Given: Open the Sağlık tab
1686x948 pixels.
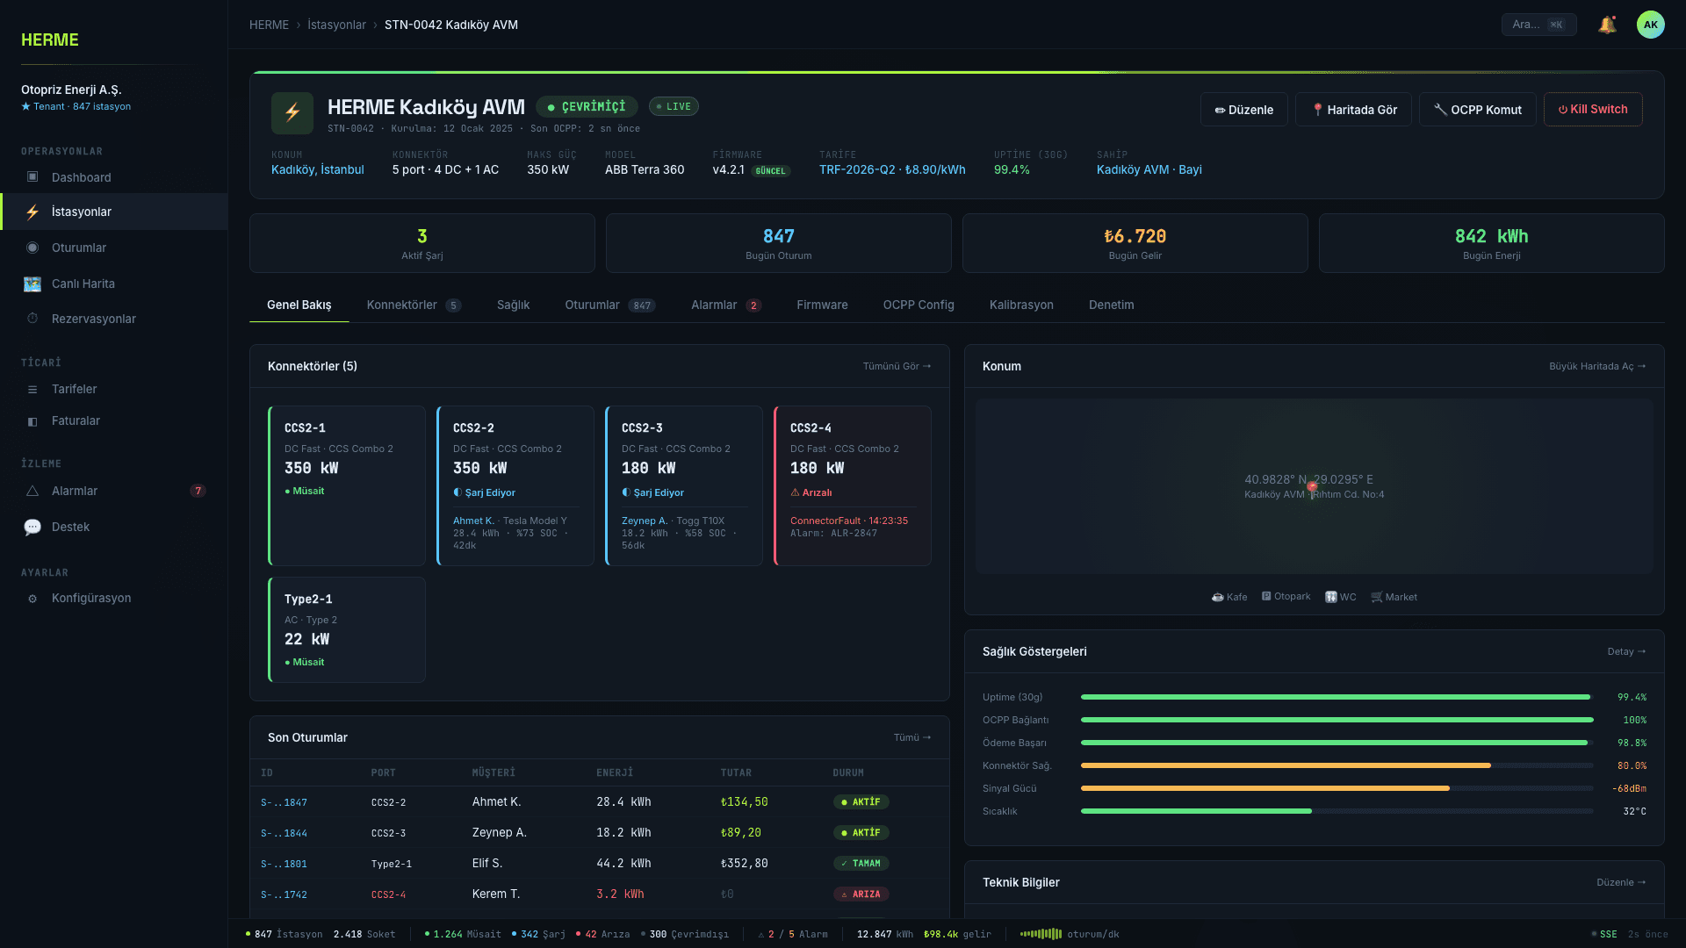Looking at the screenshot, I should (513, 305).
